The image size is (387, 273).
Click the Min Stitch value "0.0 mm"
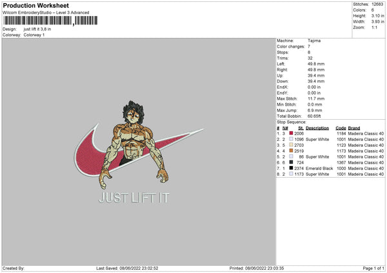pos(315,105)
